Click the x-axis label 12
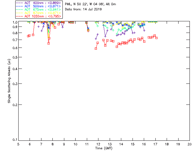This screenshot has height=156, width=195. [98, 144]
